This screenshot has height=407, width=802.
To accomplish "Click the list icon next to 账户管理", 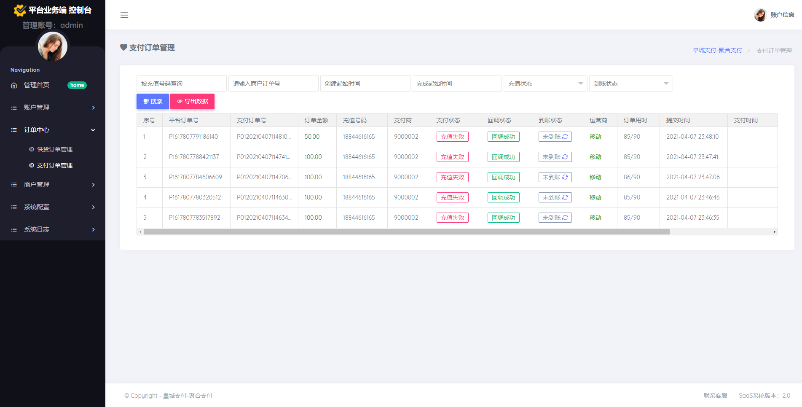I will tap(13, 108).
